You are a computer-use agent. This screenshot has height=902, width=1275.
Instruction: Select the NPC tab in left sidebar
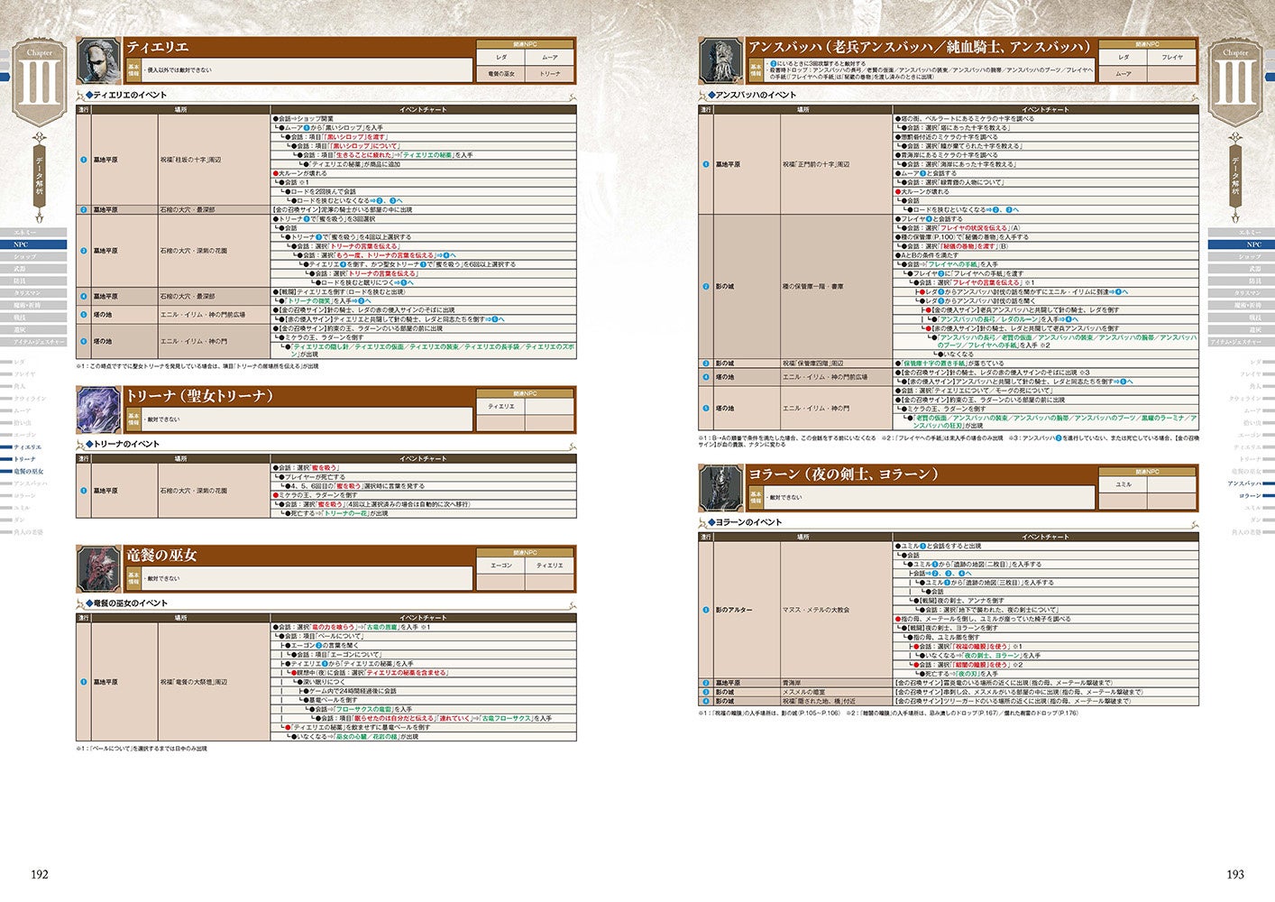click(33, 244)
